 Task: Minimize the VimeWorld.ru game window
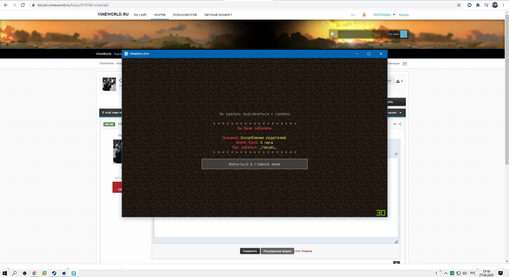pos(357,54)
